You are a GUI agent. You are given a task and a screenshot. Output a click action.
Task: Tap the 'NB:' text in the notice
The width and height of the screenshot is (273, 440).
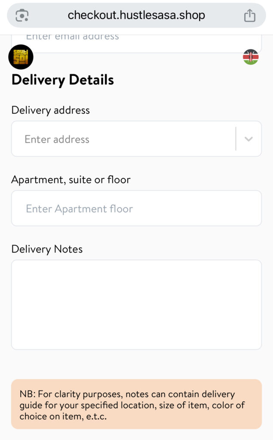click(x=28, y=394)
